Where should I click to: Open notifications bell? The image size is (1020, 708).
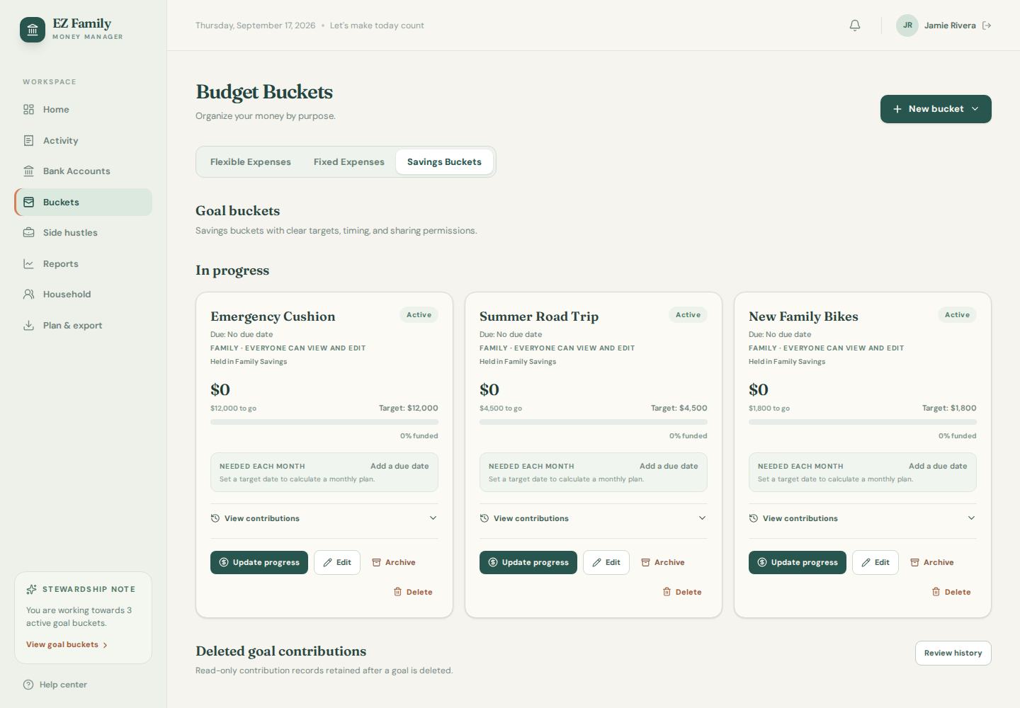855,25
